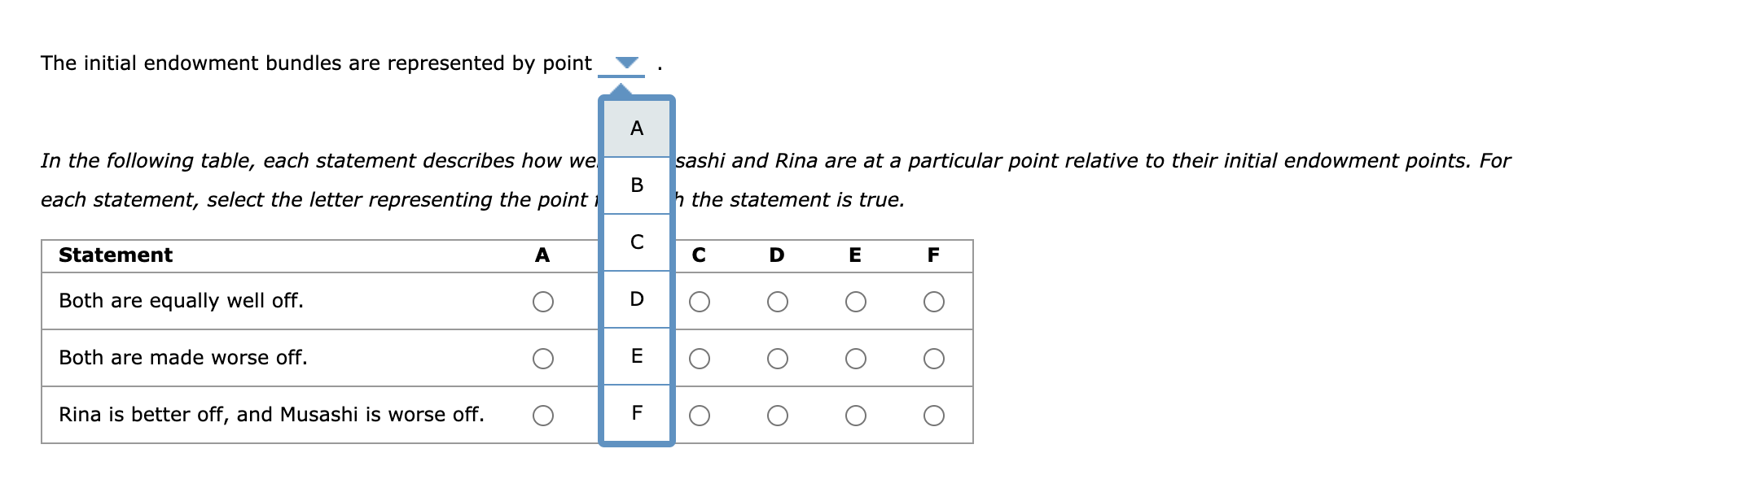Choose C for 'Both are made worse off'
Image resolution: width=1746 pixels, height=488 pixels.
click(x=700, y=359)
